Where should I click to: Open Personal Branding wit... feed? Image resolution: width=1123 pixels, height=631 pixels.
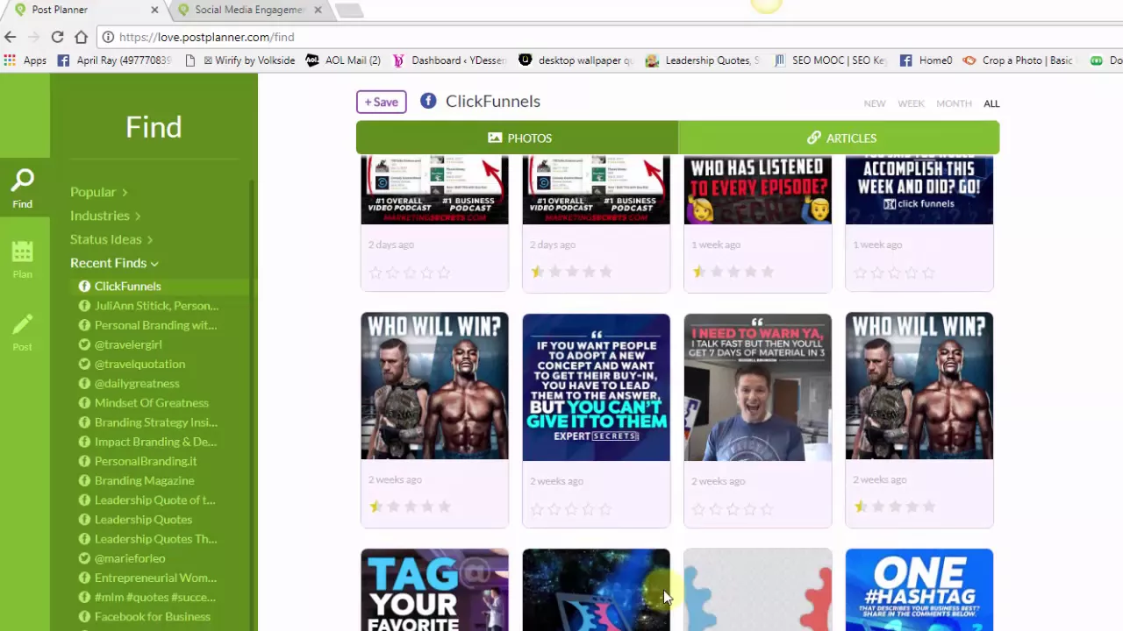coord(155,325)
